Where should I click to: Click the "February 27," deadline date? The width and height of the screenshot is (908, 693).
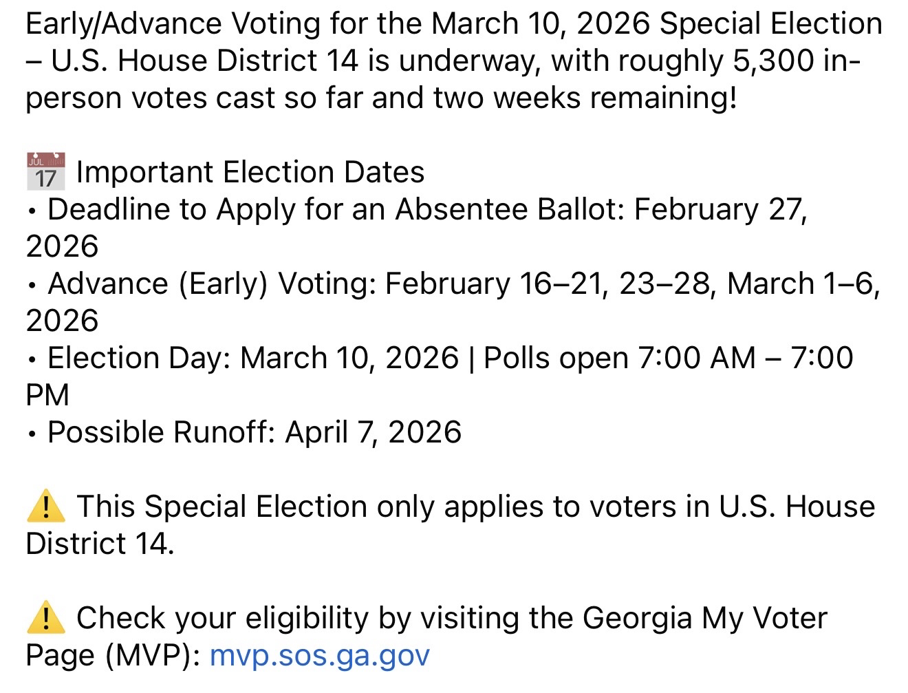pos(720,209)
